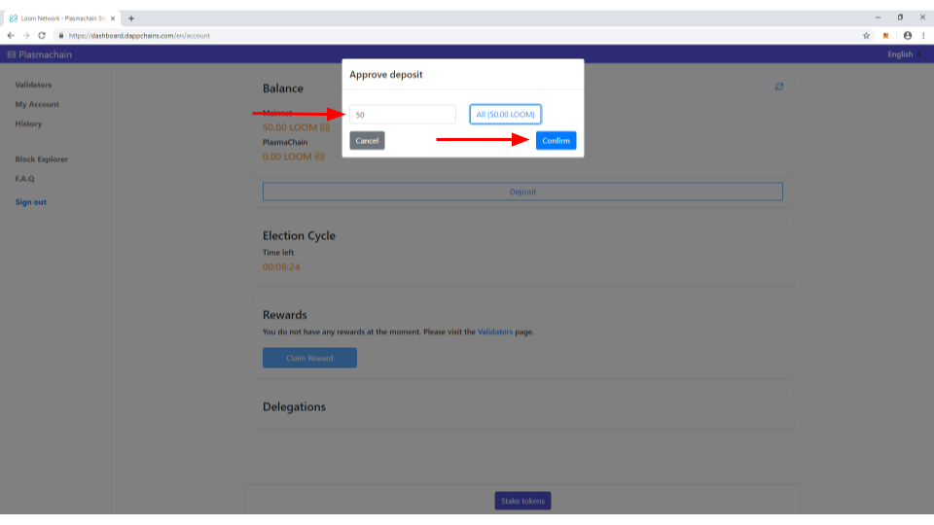Click the Mainnet 50.00 LOOM balance
Screen dimensions: 934x525
tap(296, 127)
